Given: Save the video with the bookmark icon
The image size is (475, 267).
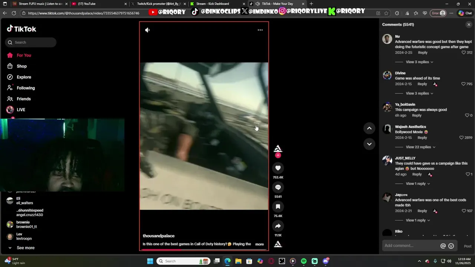Looking at the screenshot, I should (x=278, y=207).
